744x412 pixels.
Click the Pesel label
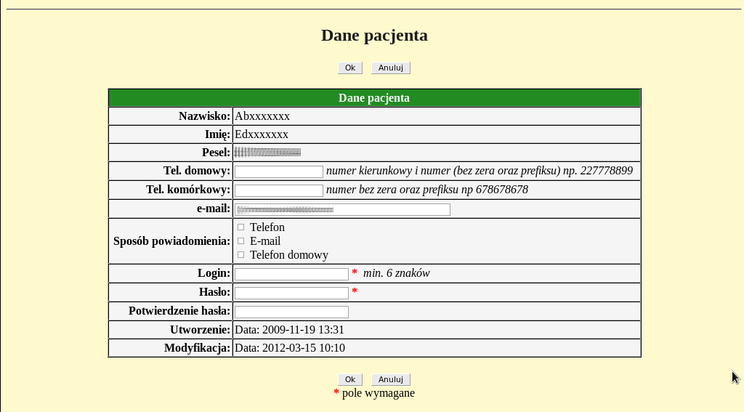[217, 153]
